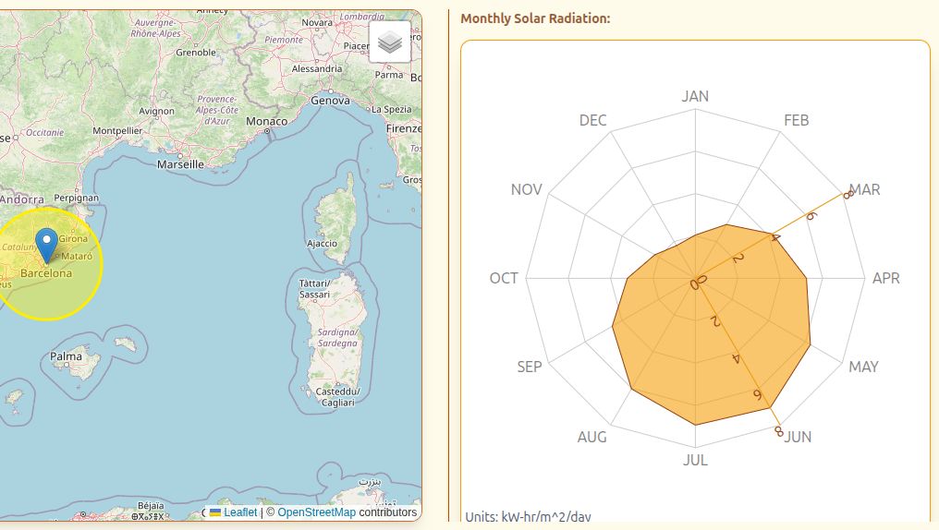Click the MAR label on radar chart

[x=865, y=189]
